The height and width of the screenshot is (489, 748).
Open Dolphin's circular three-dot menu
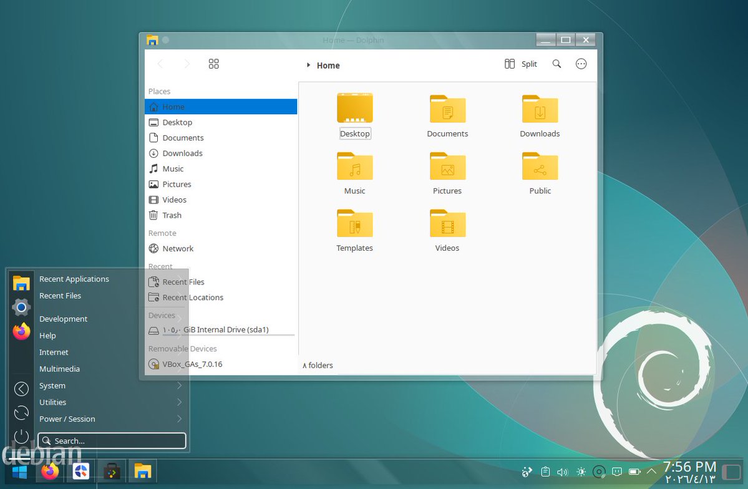(x=581, y=64)
